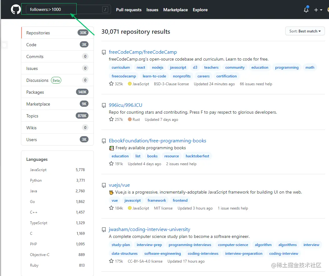Click the slash shortcut key icon in search

click(105, 9)
